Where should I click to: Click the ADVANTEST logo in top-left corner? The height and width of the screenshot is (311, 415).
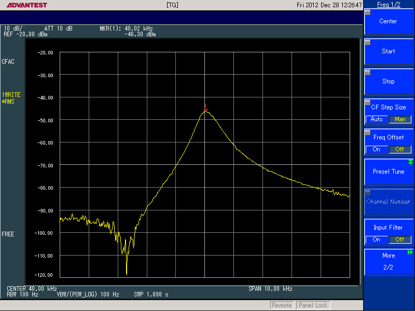24,5
